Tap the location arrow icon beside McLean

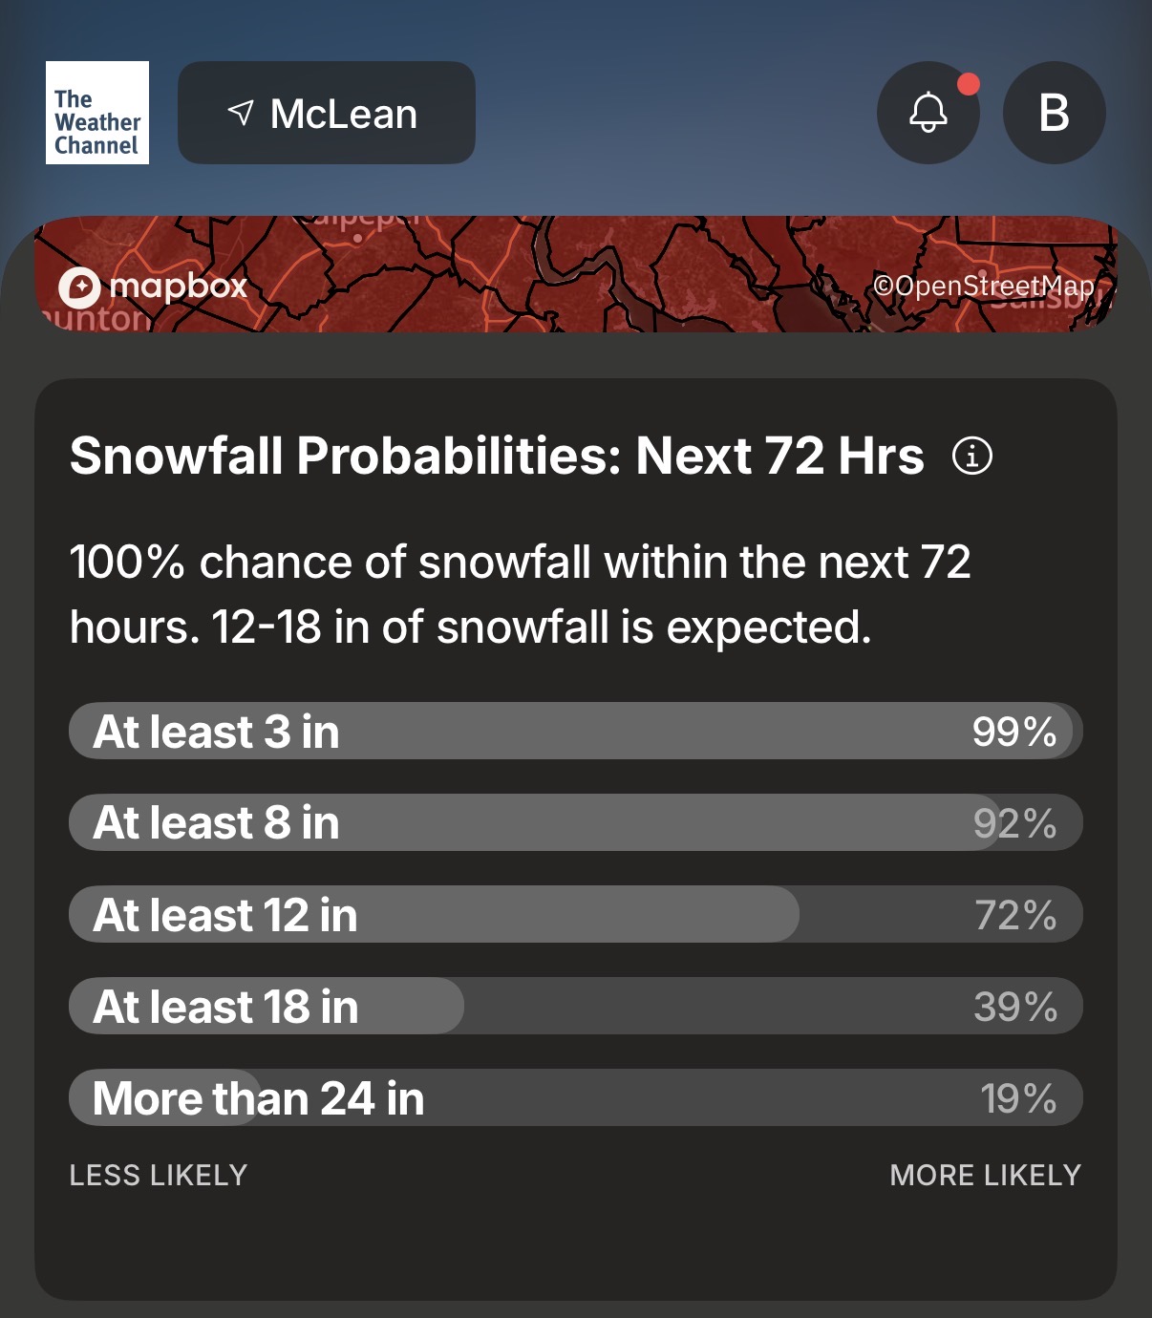click(x=241, y=113)
